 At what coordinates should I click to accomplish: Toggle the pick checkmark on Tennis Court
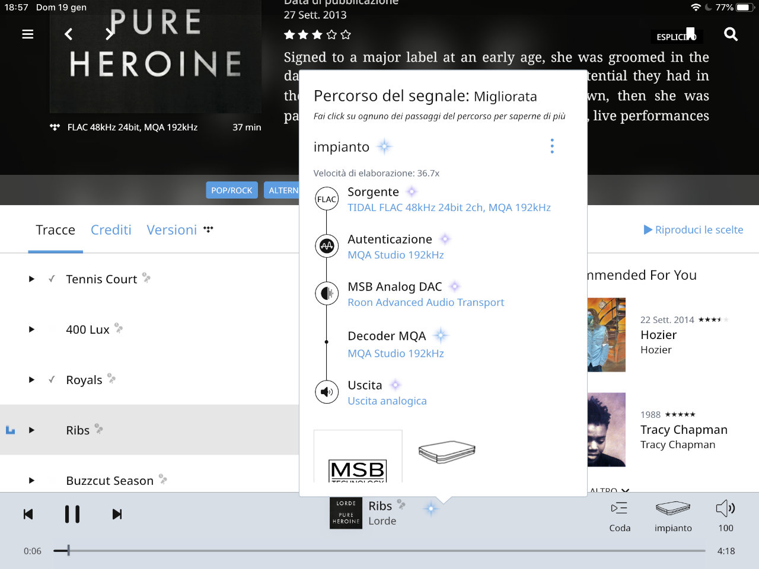pyautogui.click(x=52, y=279)
